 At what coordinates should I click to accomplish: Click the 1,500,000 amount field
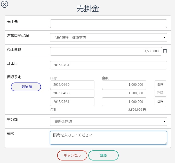pos(124,93)
